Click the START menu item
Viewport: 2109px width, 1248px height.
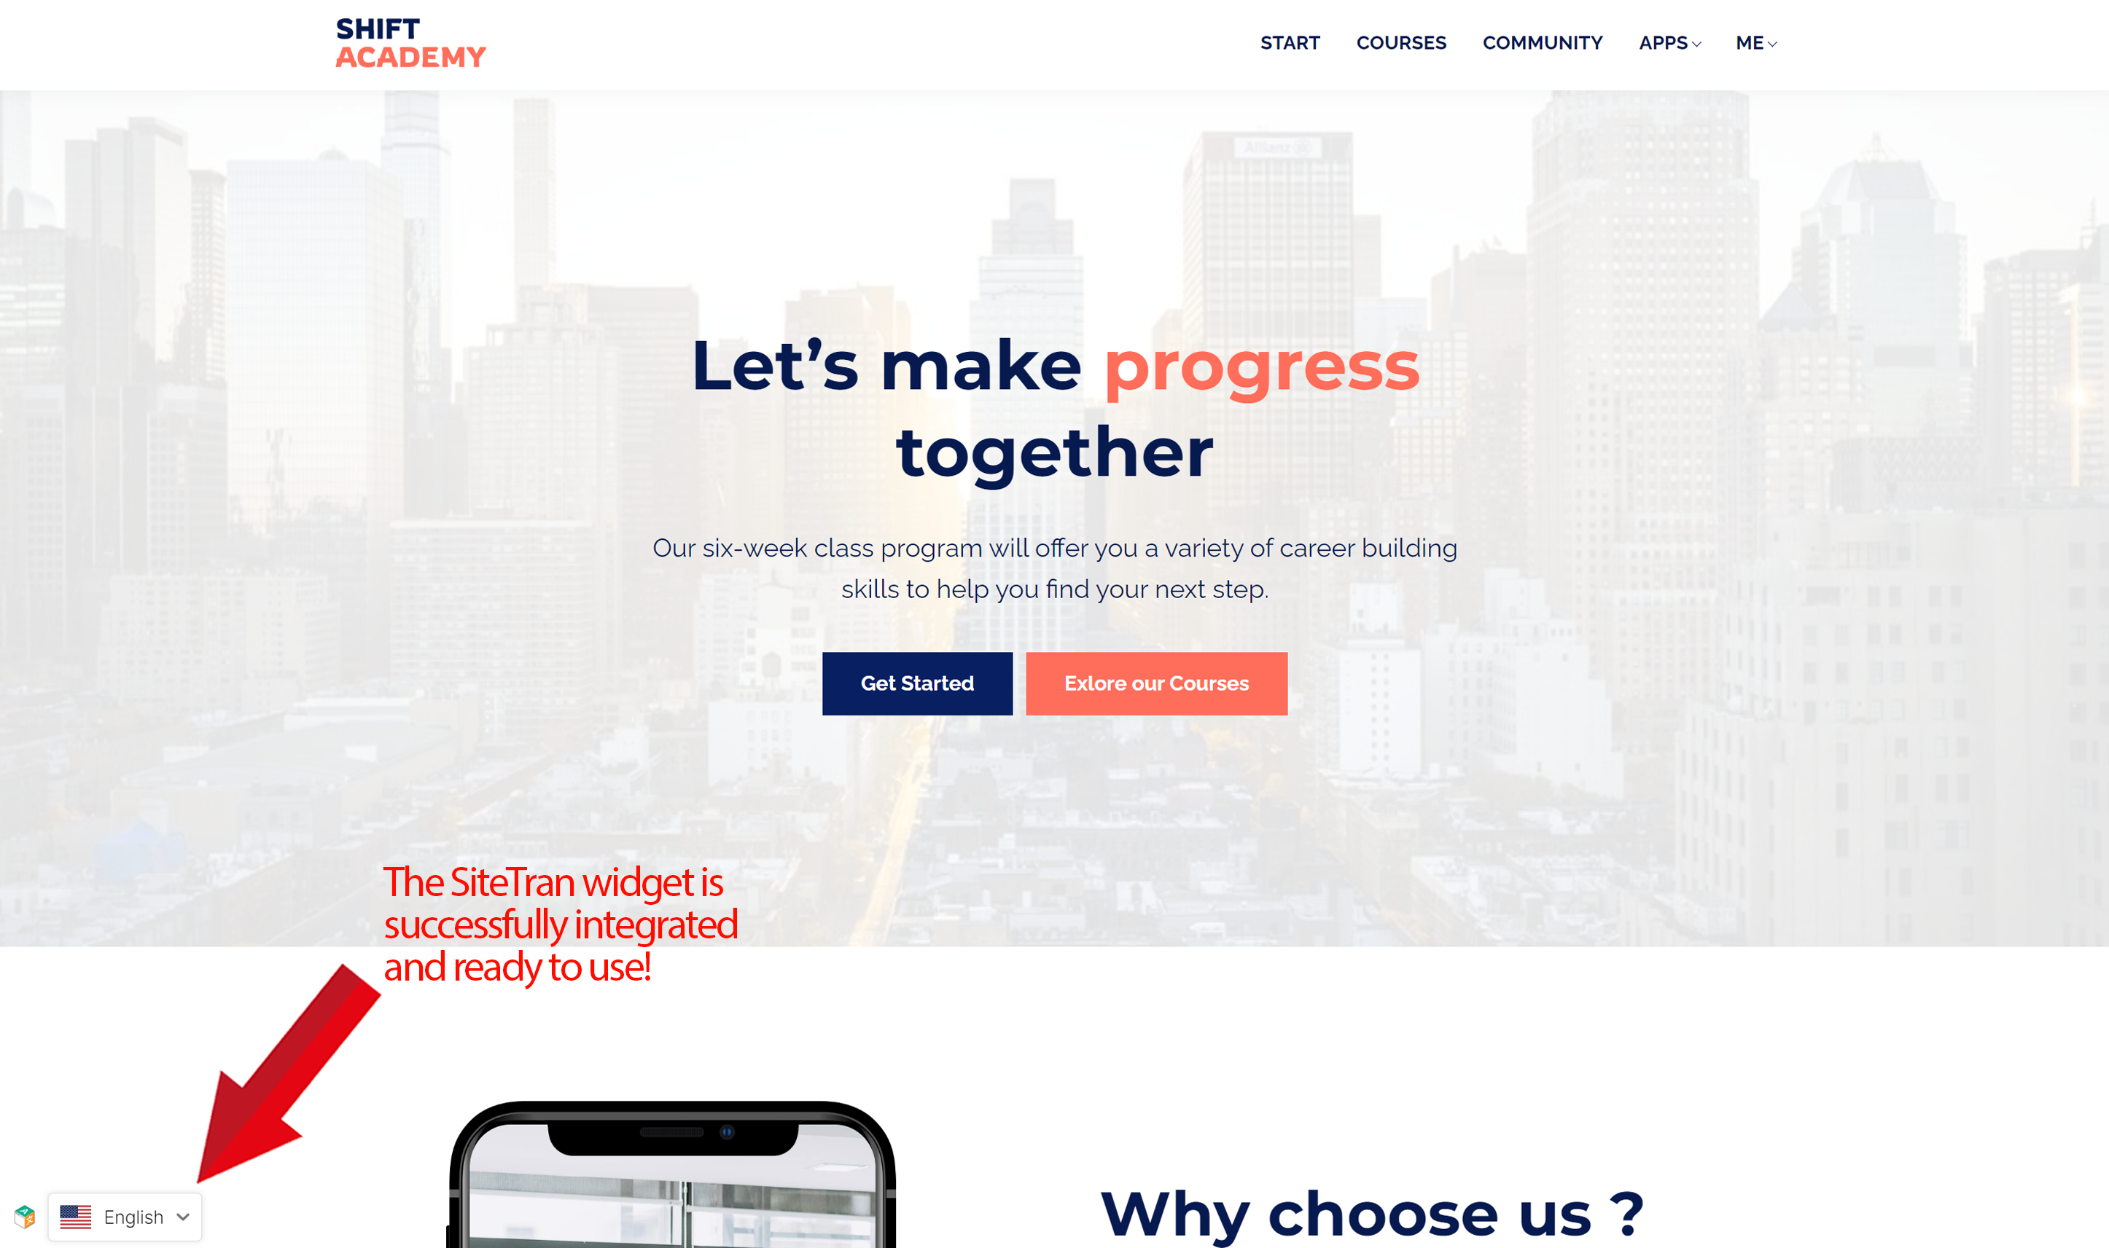pyautogui.click(x=1289, y=42)
